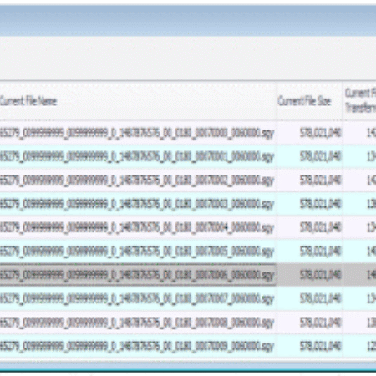This screenshot has height=376, width=376.
Task: Click the rightmost column cell in the last row
Action: pyautogui.click(x=359, y=346)
